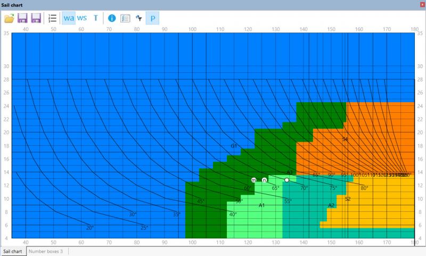Click the unlabeled white circle marker
426x256 pixels.
pyautogui.click(x=287, y=180)
